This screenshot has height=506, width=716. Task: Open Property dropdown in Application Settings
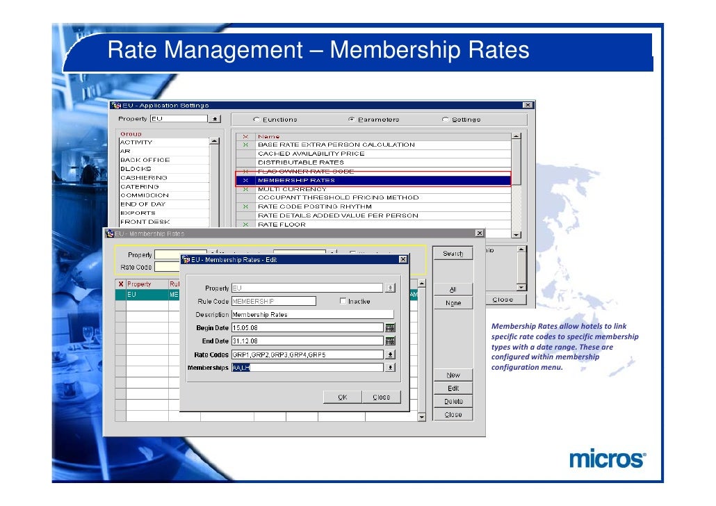point(215,119)
